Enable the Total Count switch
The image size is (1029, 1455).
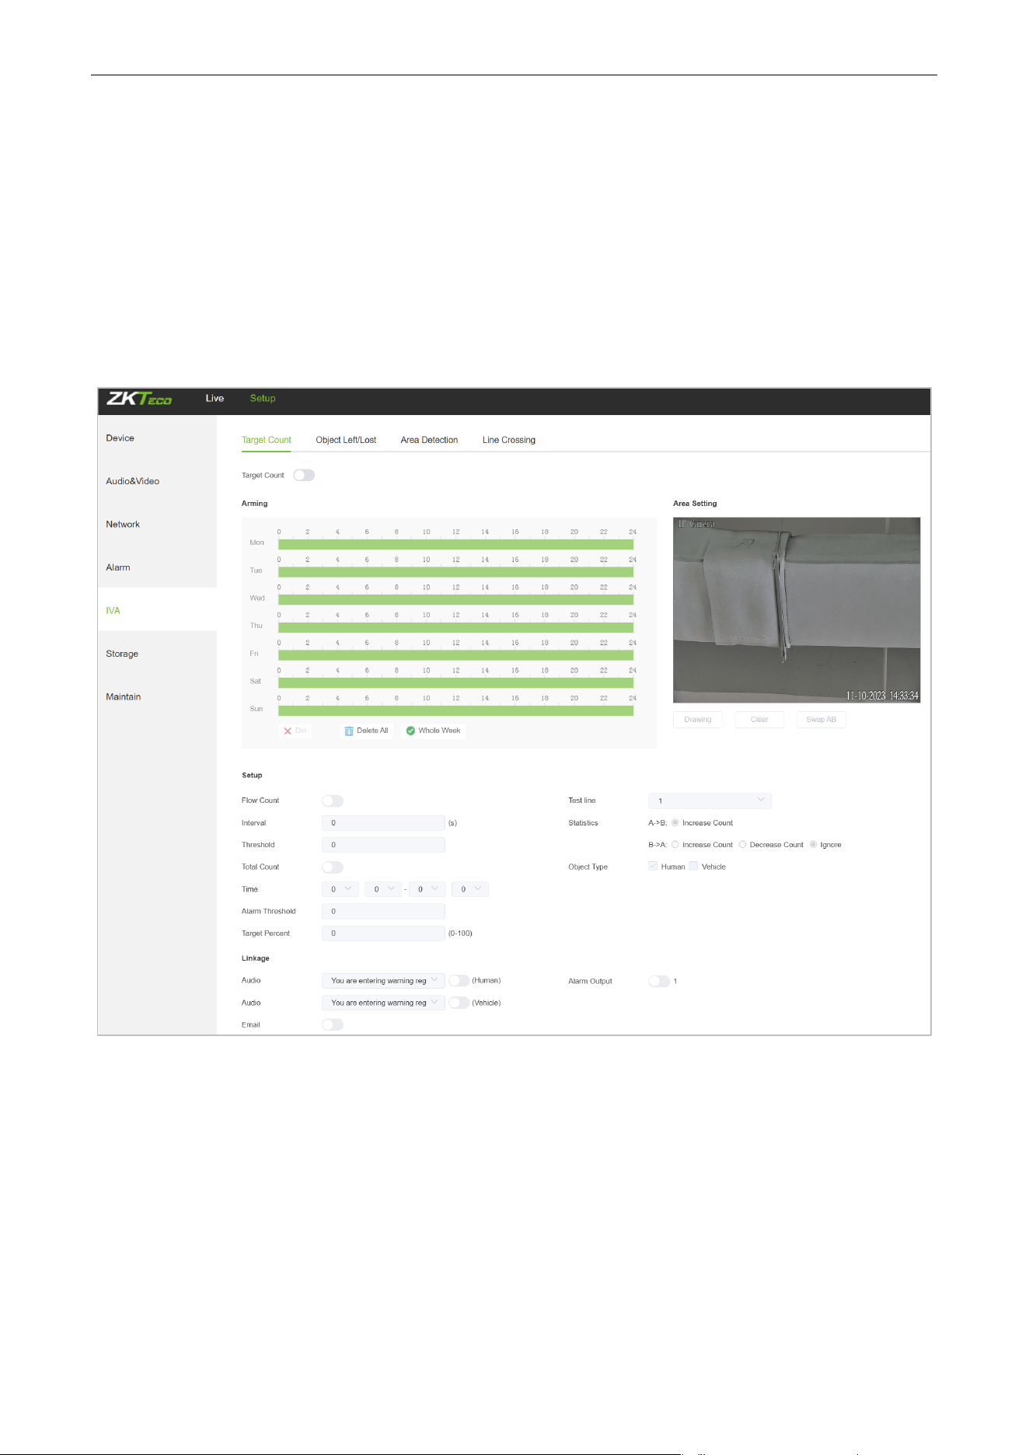(x=333, y=867)
